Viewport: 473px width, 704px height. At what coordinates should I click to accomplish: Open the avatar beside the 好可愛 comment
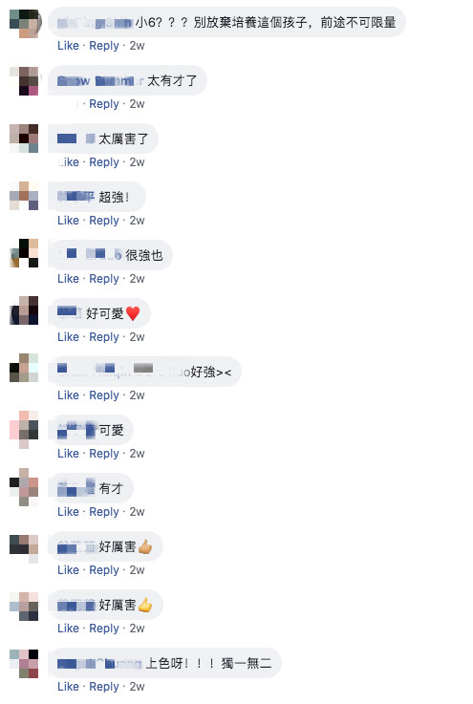24,310
